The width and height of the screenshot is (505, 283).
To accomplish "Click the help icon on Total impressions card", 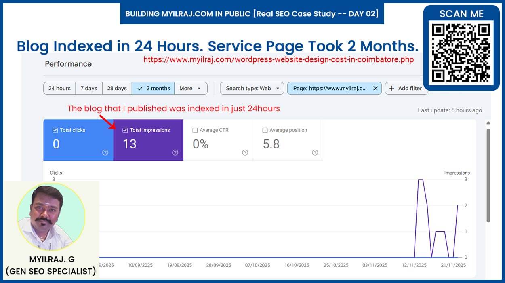I will point(175,152).
